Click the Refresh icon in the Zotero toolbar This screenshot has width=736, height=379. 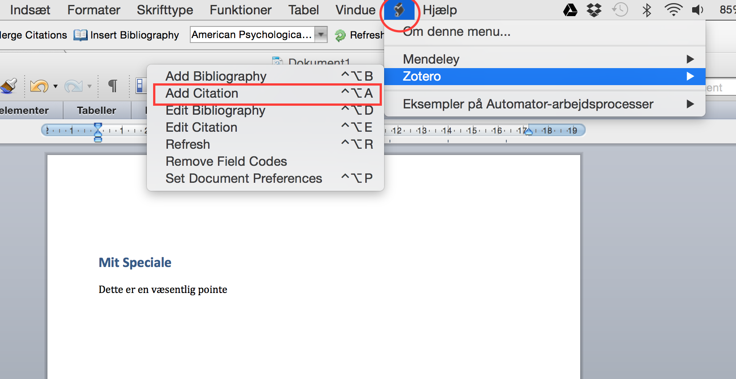coord(340,35)
